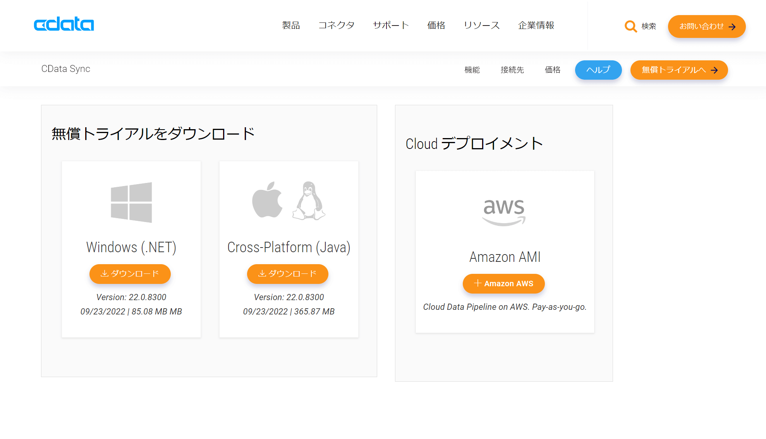Click the CData logo

64,24
